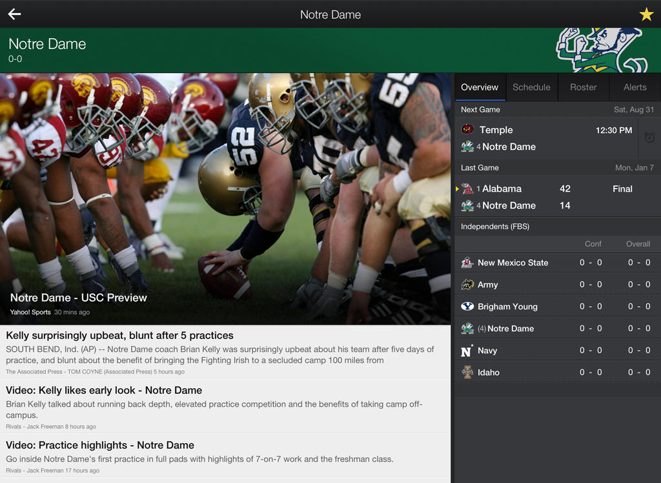Click the Overall column header

coord(638,244)
